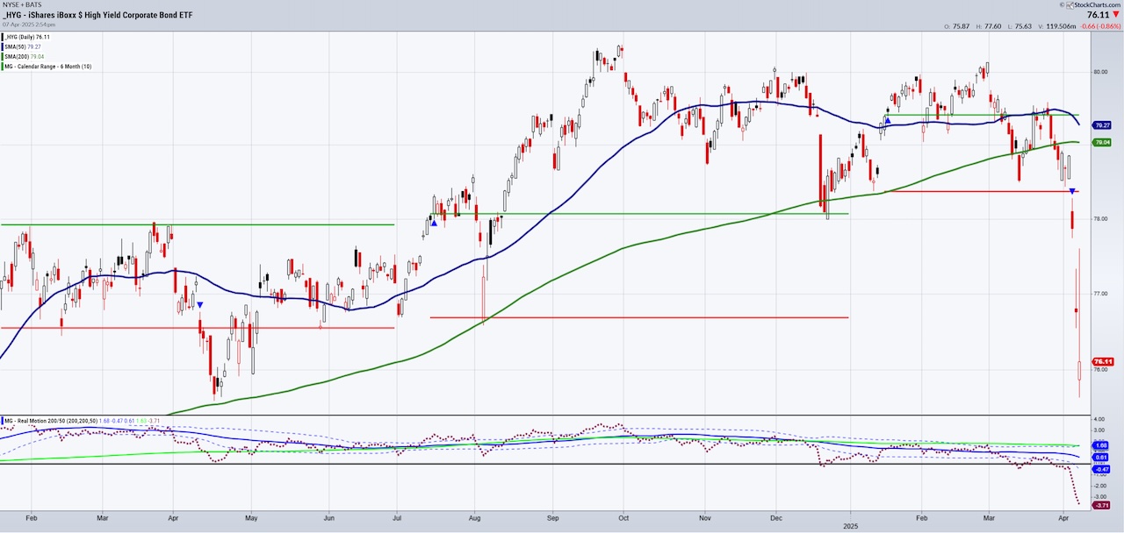Image resolution: width=1124 pixels, height=533 pixels.
Task: Click the StockCharts.com logo icon
Action: click(1070, 5)
